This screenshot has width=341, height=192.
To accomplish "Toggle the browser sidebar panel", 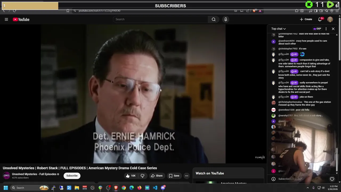I will coord(316,11).
